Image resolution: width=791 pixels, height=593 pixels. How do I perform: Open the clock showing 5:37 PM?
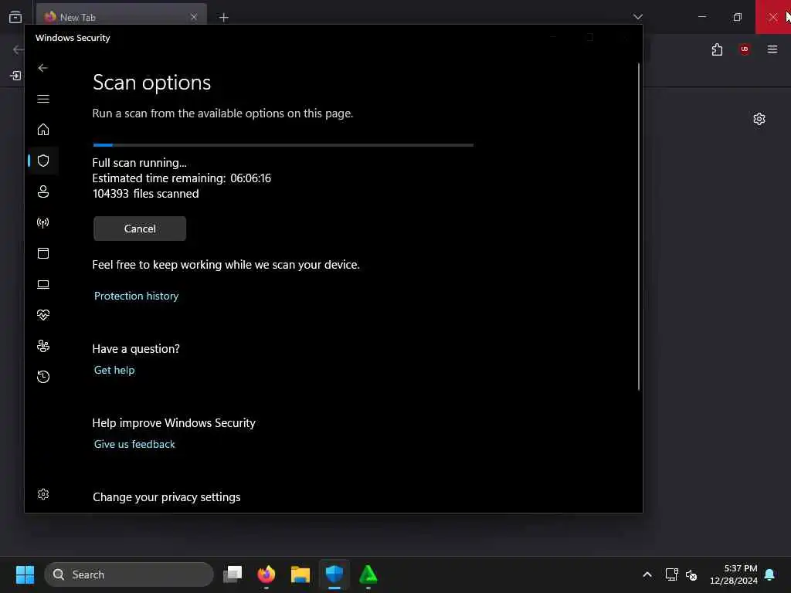734,574
